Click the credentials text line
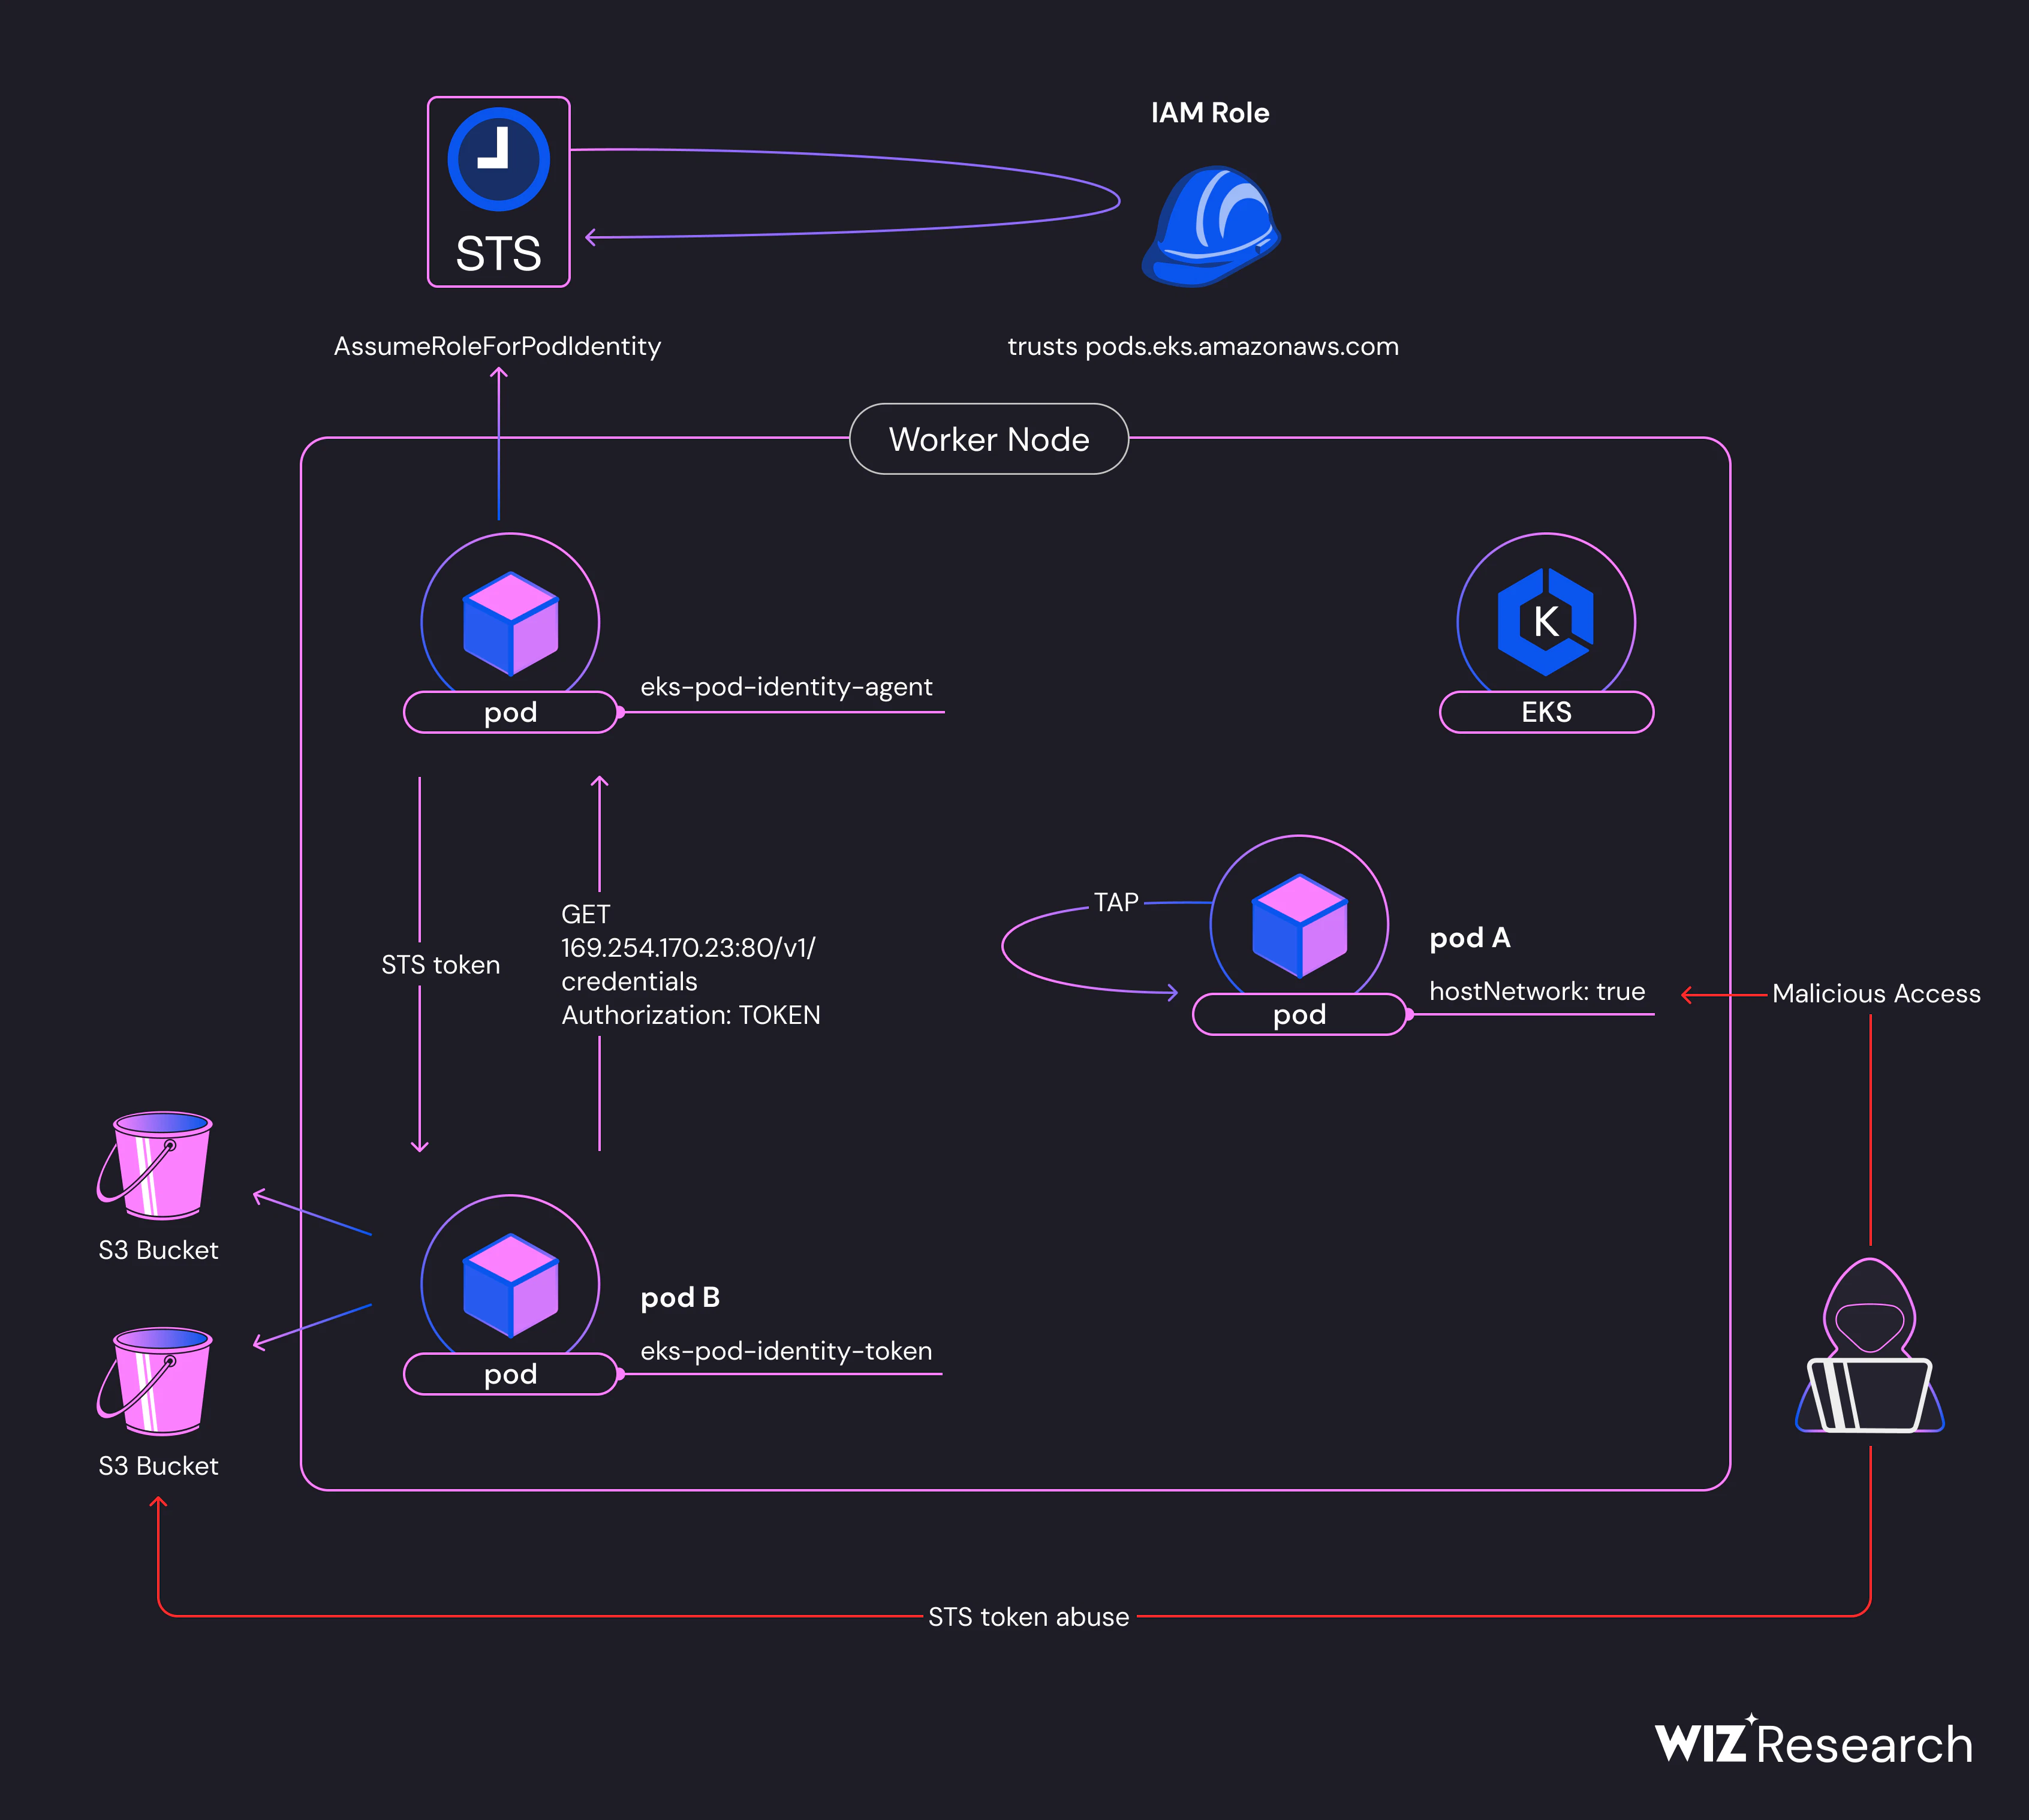Image resolution: width=2029 pixels, height=1820 pixels. pos(629,981)
